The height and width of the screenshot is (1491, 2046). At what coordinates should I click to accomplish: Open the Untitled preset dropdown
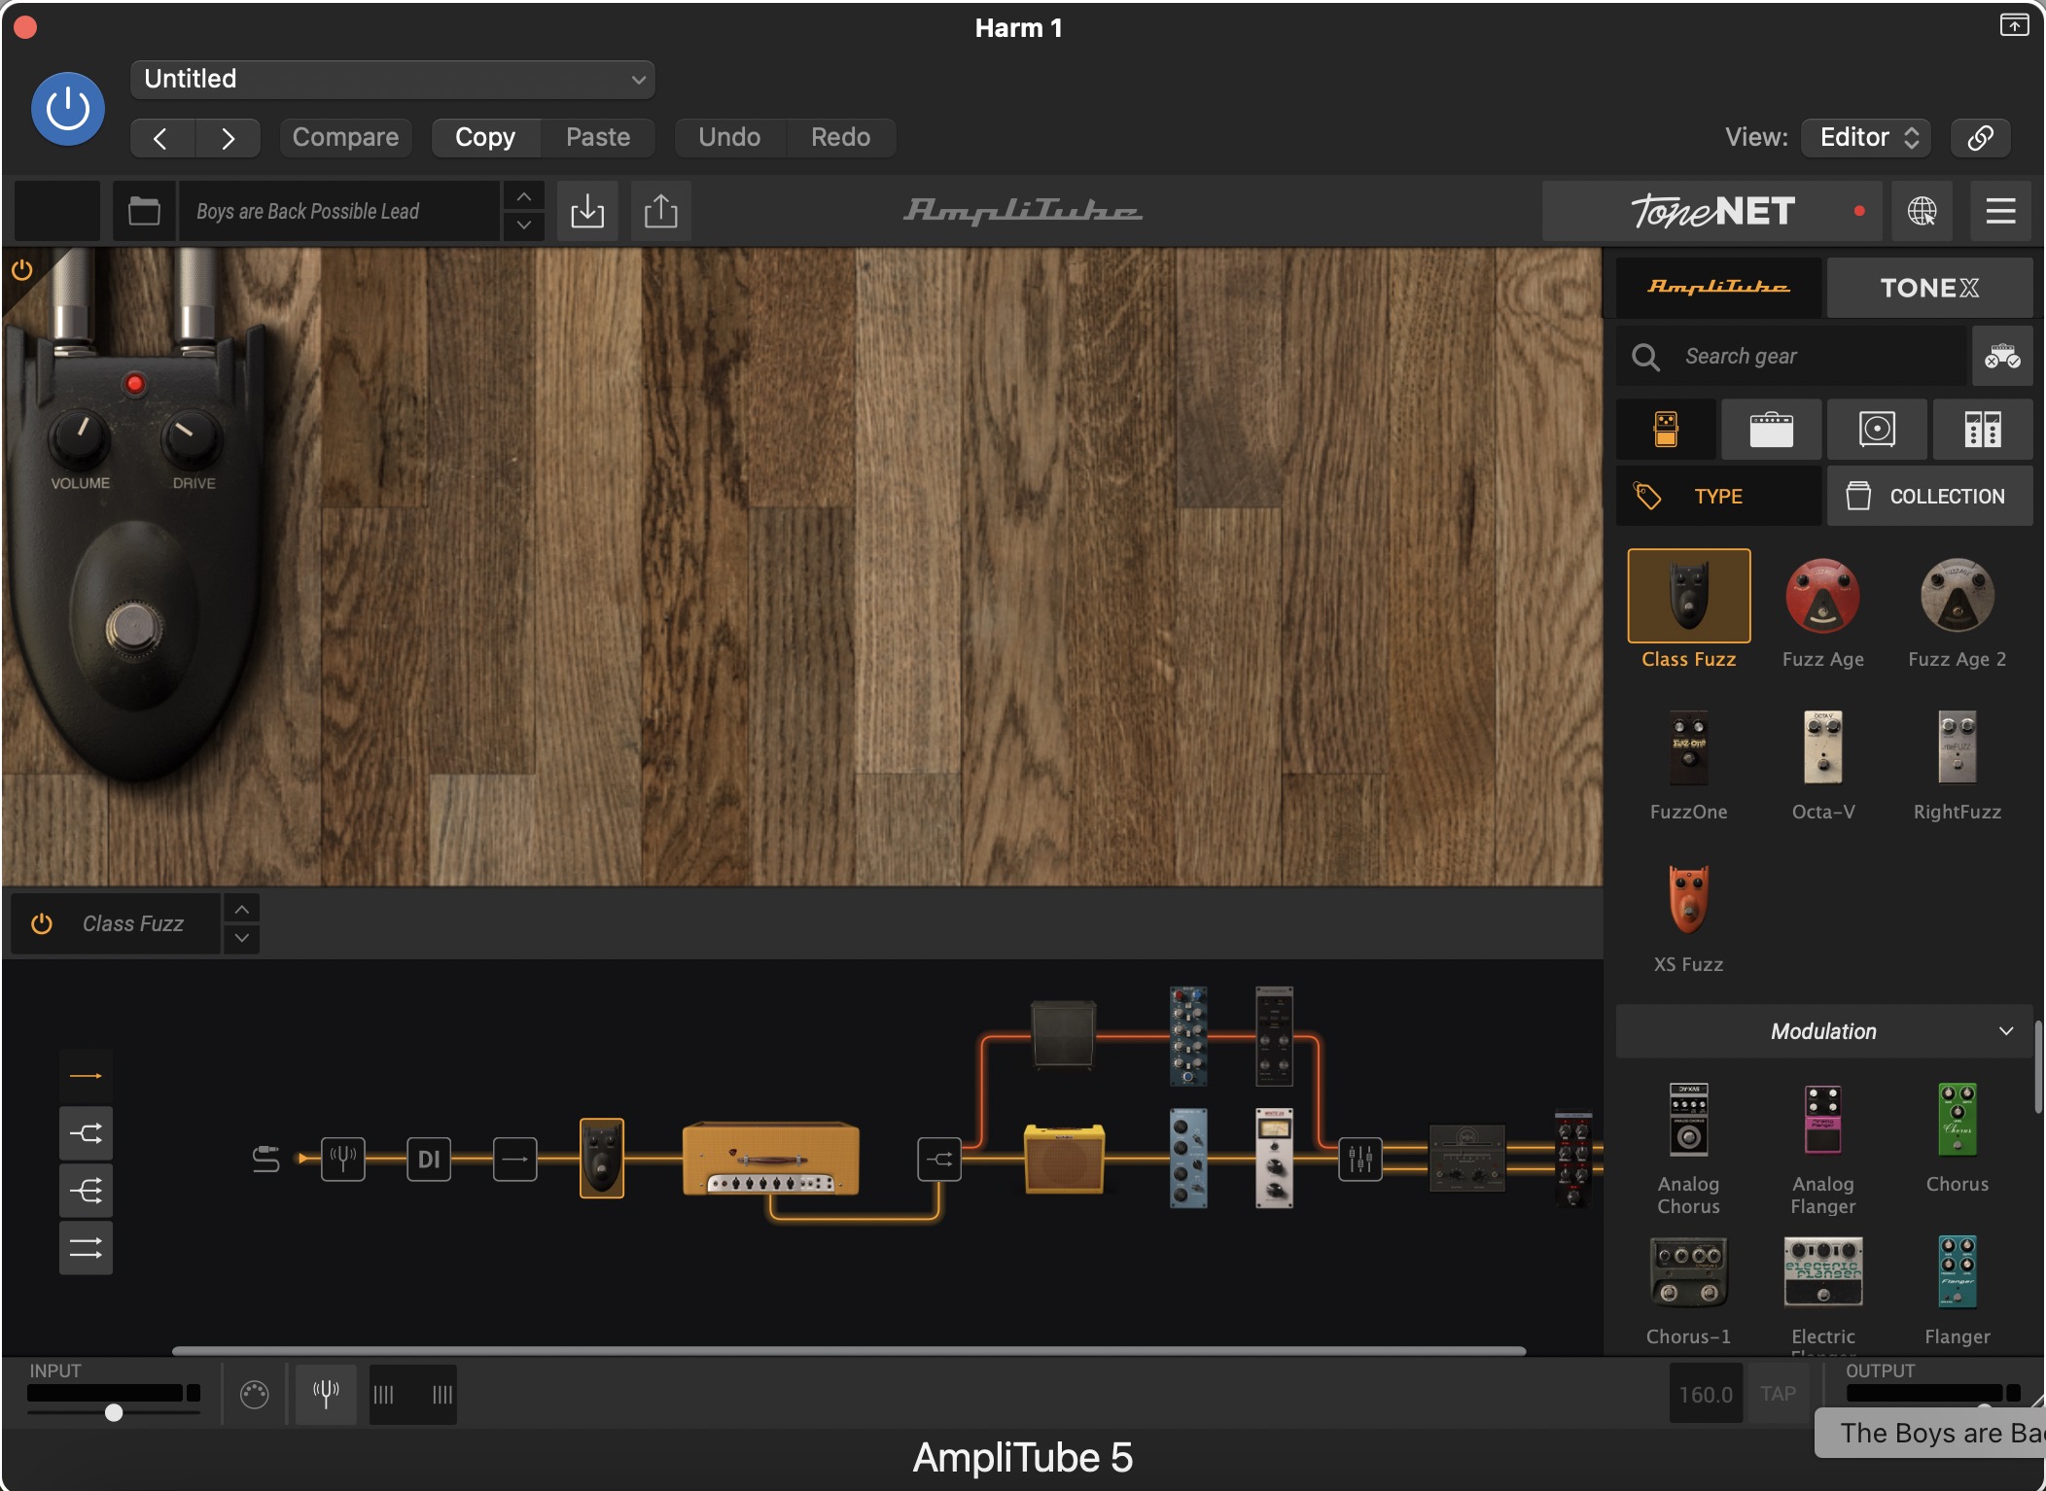pyautogui.click(x=392, y=79)
